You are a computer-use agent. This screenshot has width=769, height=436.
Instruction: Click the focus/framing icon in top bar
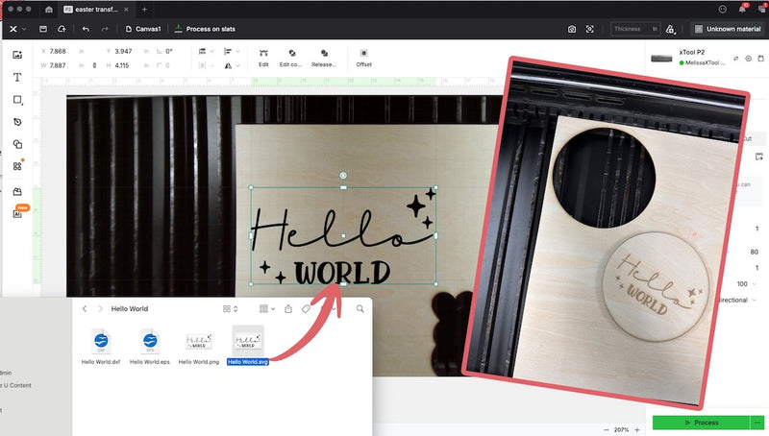coord(590,30)
